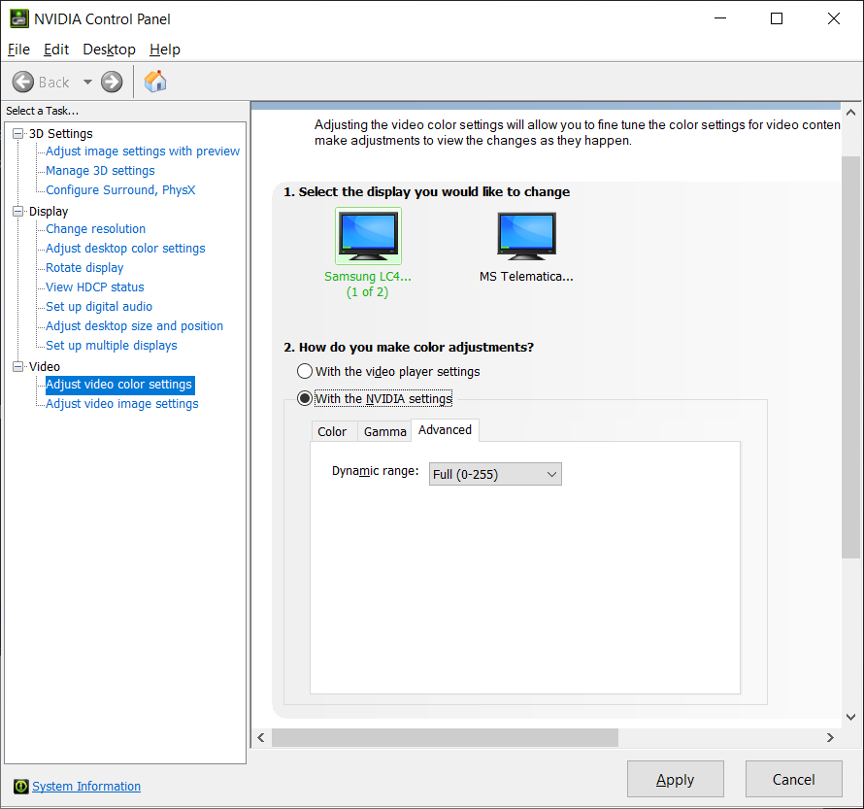
Task: Click the vertical scrollbar thumb
Action: [850, 357]
